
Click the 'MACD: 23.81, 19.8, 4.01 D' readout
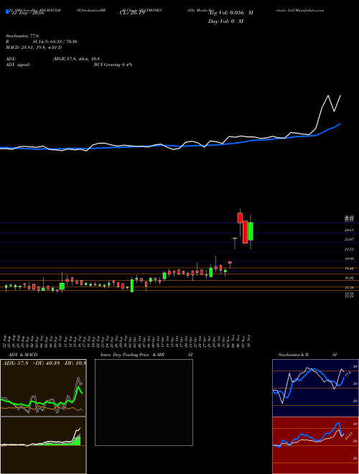pos(34,47)
